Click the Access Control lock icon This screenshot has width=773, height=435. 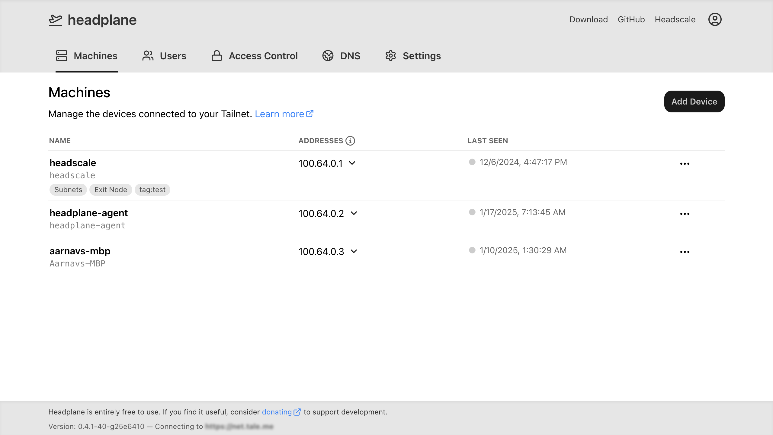(217, 56)
